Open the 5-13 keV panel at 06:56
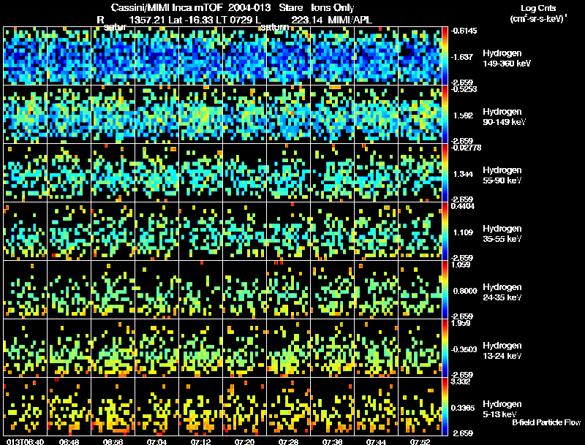Image resolution: width=585 pixels, height=445 pixels. pos(113,406)
